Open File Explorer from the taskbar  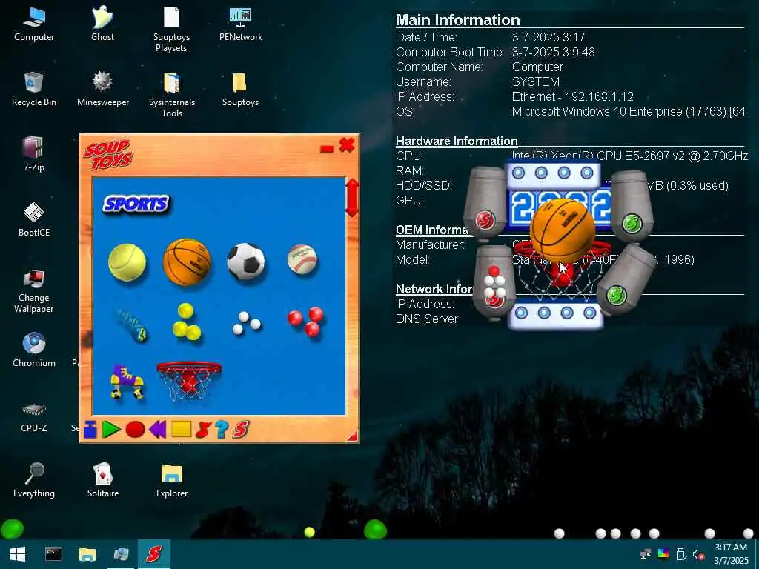[87, 554]
